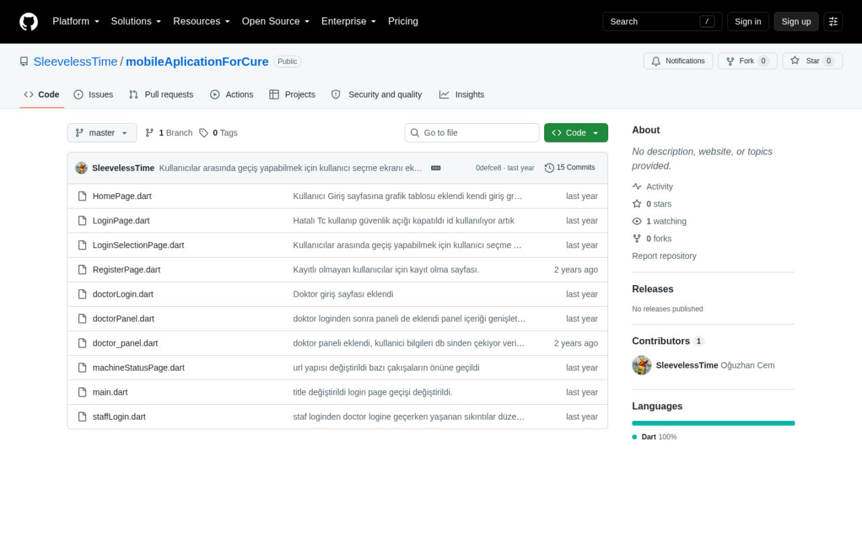
Task: Open the SleevelessTime owner link
Action: (x=75, y=62)
